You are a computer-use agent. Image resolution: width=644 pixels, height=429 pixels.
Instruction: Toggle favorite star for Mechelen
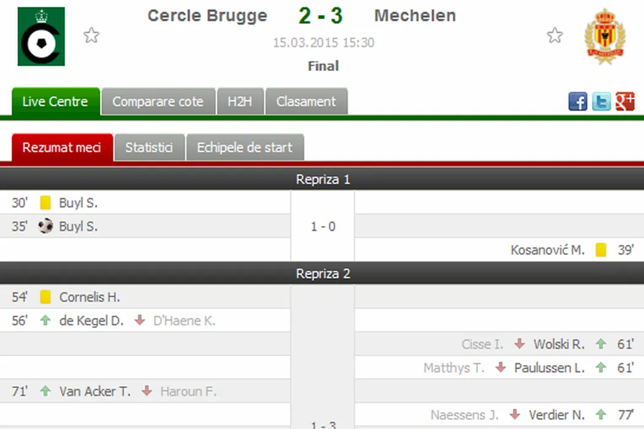[x=554, y=36]
